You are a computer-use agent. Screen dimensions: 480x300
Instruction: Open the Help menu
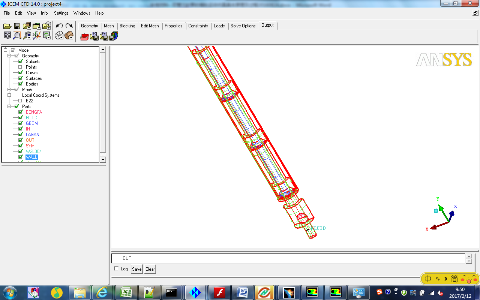click(99, 13)
